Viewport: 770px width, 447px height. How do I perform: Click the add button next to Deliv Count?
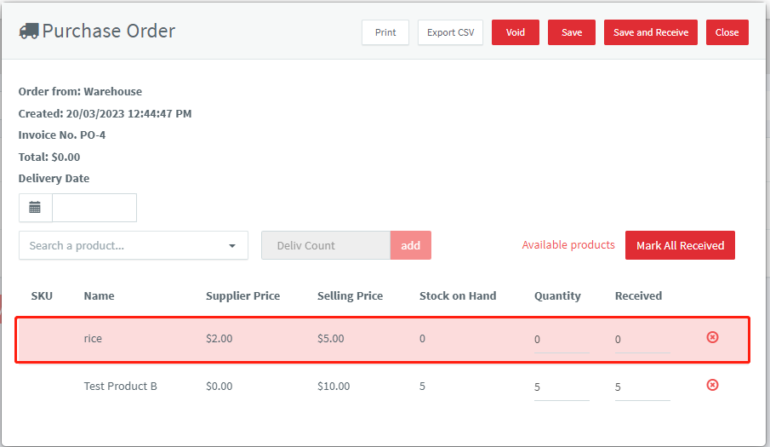[x=411, y=245]
